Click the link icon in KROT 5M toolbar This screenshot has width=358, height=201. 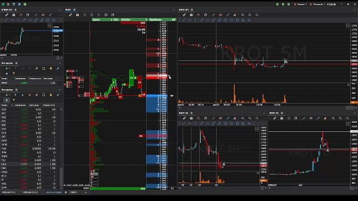pos(184,15)
